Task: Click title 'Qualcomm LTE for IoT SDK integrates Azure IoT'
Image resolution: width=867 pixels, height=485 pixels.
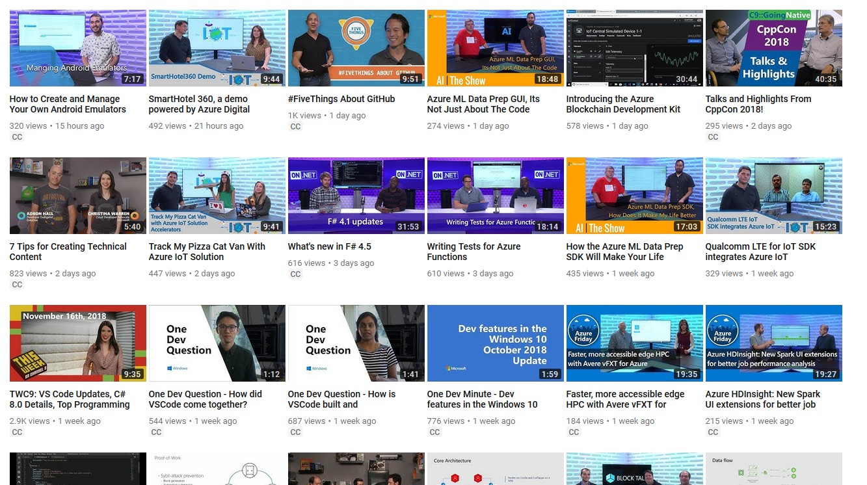Action: click(760, 252)
